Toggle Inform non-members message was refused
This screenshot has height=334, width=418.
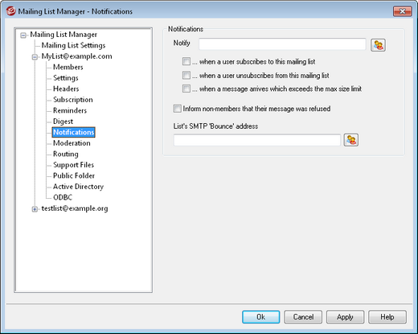pyautogui.click(x=177, y=109)
